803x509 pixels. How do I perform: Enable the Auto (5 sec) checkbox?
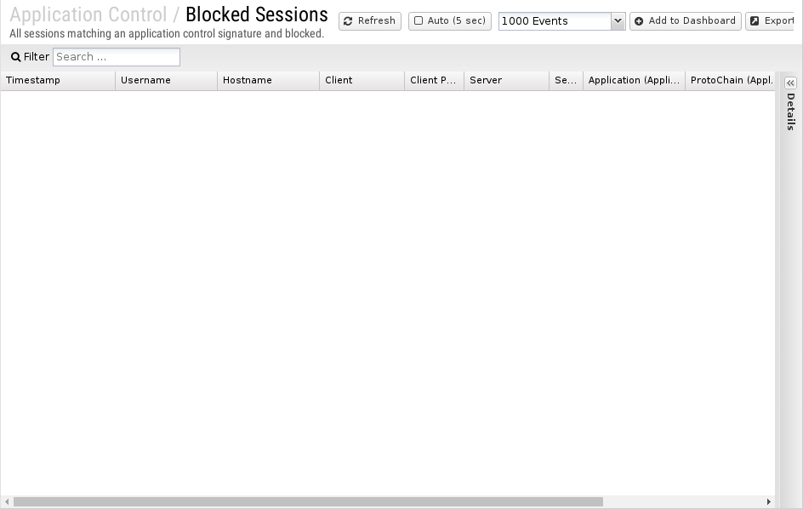pyautogui.click(x=419, y=21)
